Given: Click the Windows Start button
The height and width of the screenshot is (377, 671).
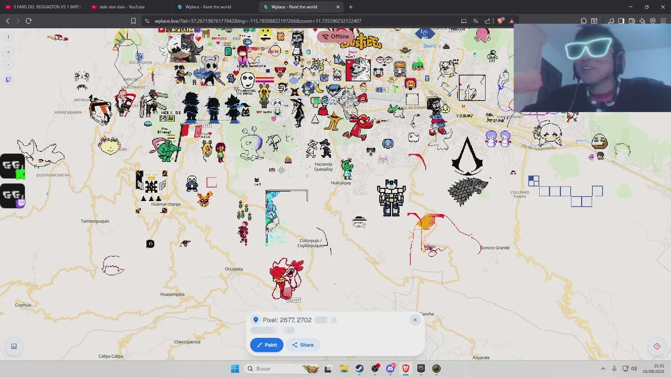Looking at the screenshot, I should [x=235, y=369].
